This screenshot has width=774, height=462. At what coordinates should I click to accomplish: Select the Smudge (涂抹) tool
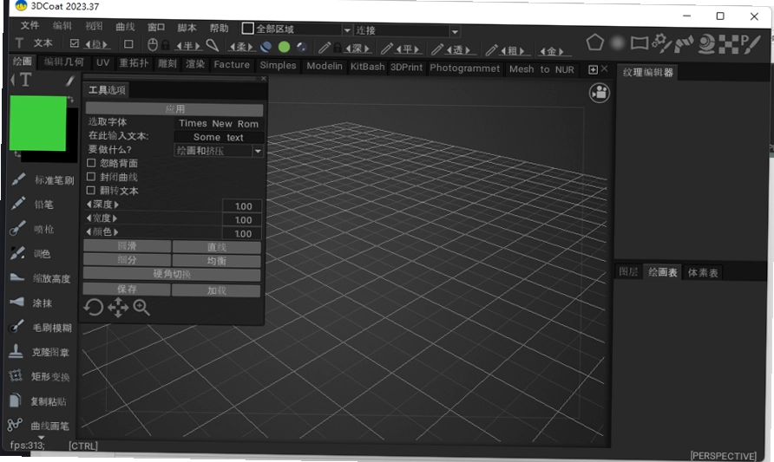tap(31, 303)
